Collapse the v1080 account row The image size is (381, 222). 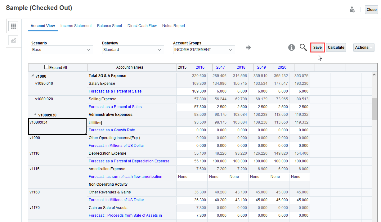[x=32, y=76]
